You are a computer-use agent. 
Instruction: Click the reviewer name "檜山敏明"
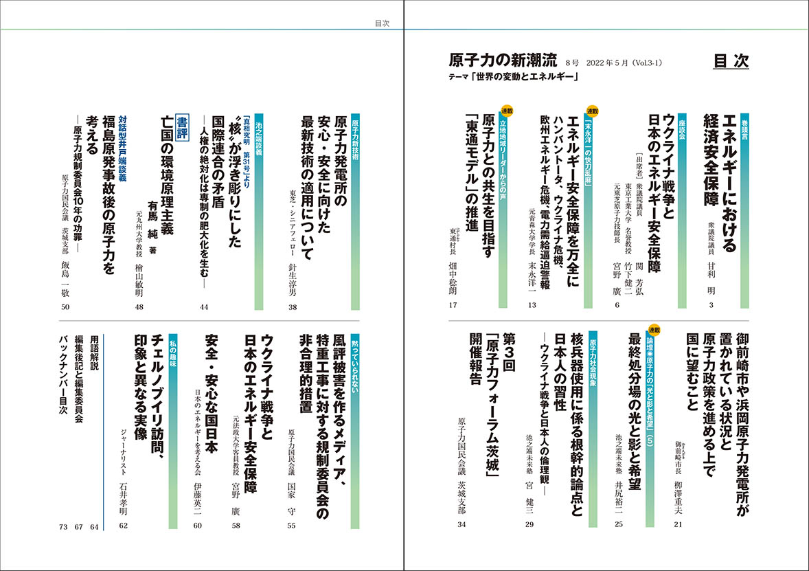tap(139, 280)
